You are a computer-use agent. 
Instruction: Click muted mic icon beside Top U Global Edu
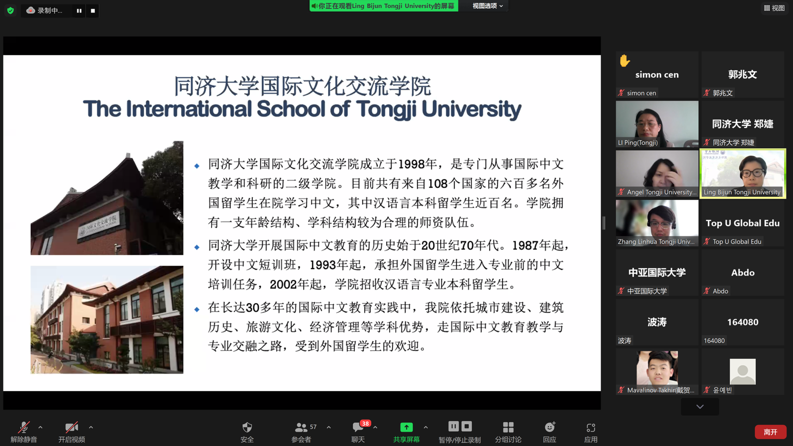(707, 241)
